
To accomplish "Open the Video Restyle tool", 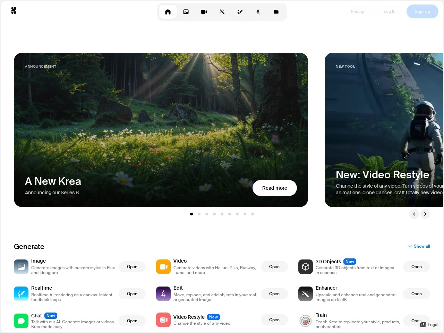I will point(274,320).
